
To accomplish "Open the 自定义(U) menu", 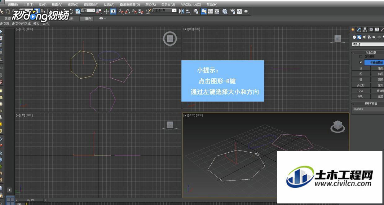I will [x=168, y=5].
